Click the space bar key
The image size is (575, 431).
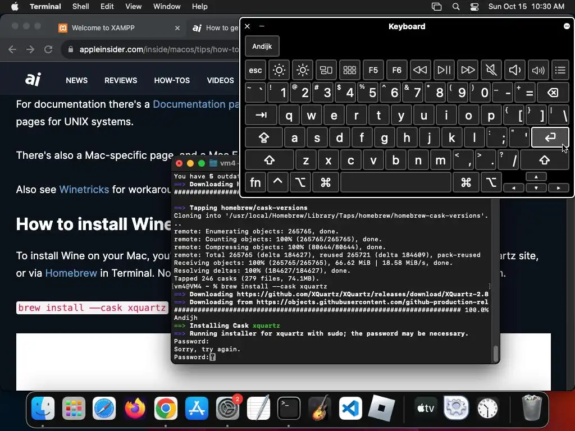tap(396, 182)
